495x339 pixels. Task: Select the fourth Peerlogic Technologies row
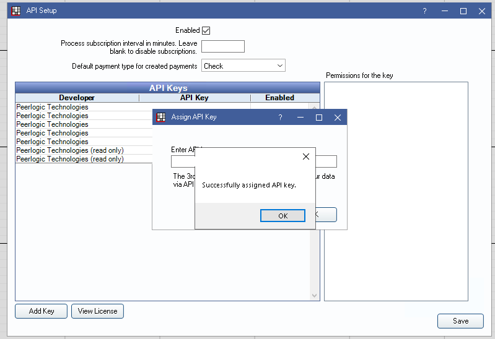[84, 133]
